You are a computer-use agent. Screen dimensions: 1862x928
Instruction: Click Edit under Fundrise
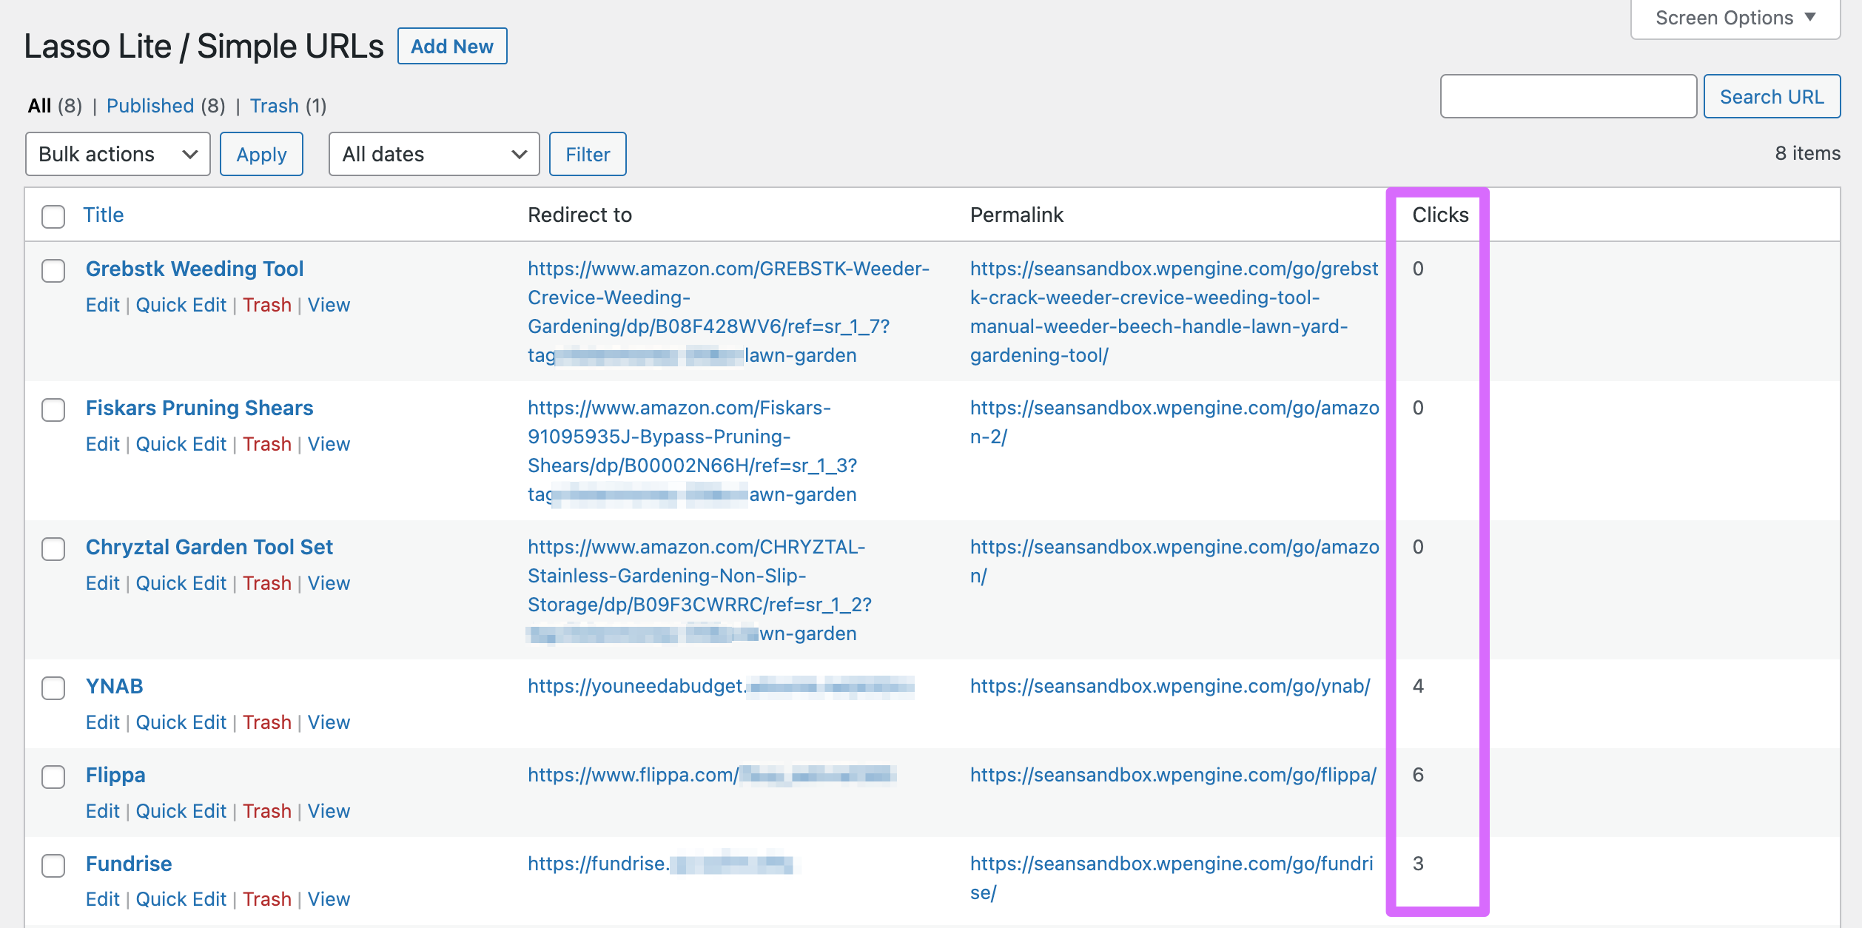pos(102,899)
